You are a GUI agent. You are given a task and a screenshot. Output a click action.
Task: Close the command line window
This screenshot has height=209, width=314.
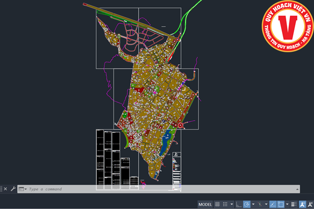[x=5, y=189]
